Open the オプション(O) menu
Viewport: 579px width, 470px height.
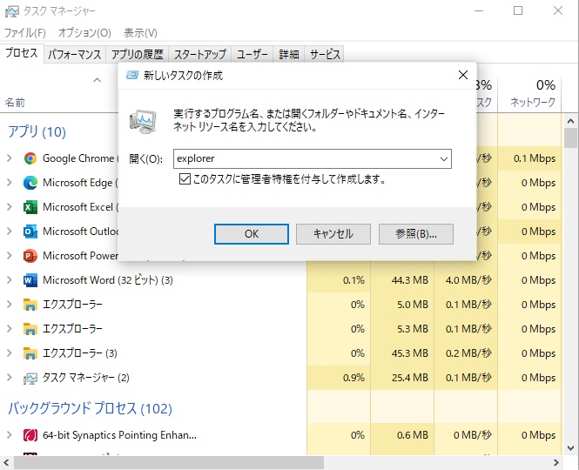(x=84, y=33)
